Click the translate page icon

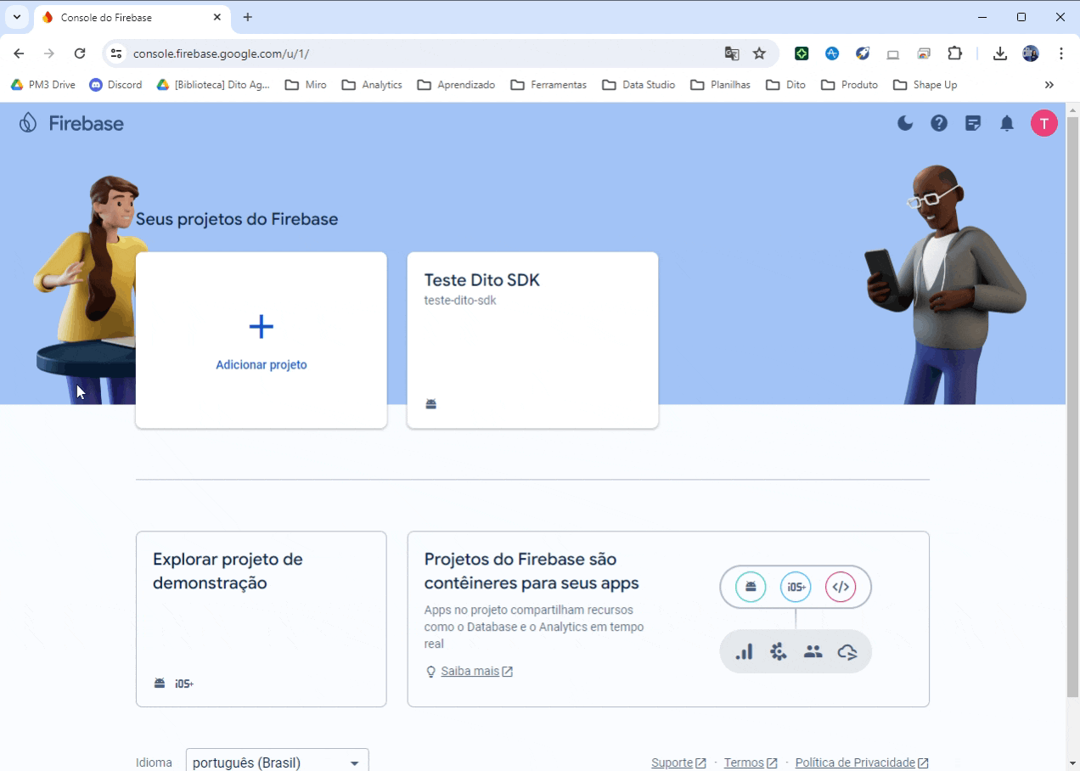tap(731, 53)
